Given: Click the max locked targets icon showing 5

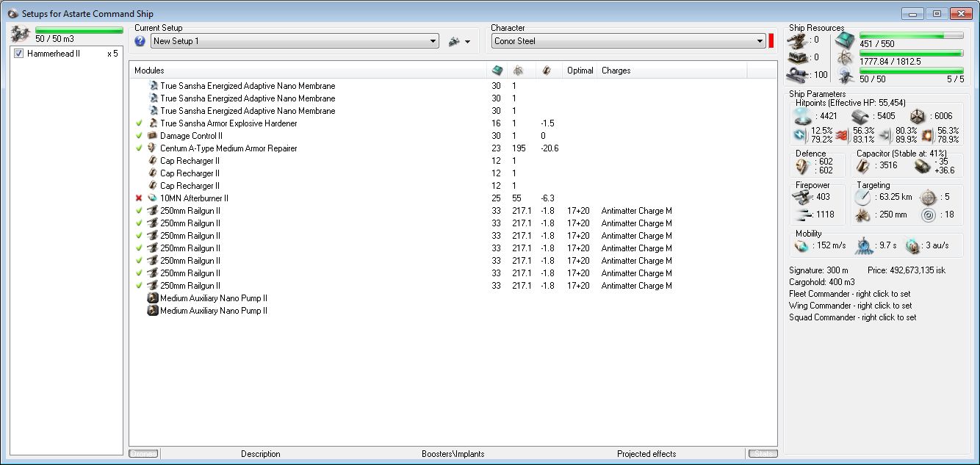Looking at the screenshot, I should [x=929, y=197].
